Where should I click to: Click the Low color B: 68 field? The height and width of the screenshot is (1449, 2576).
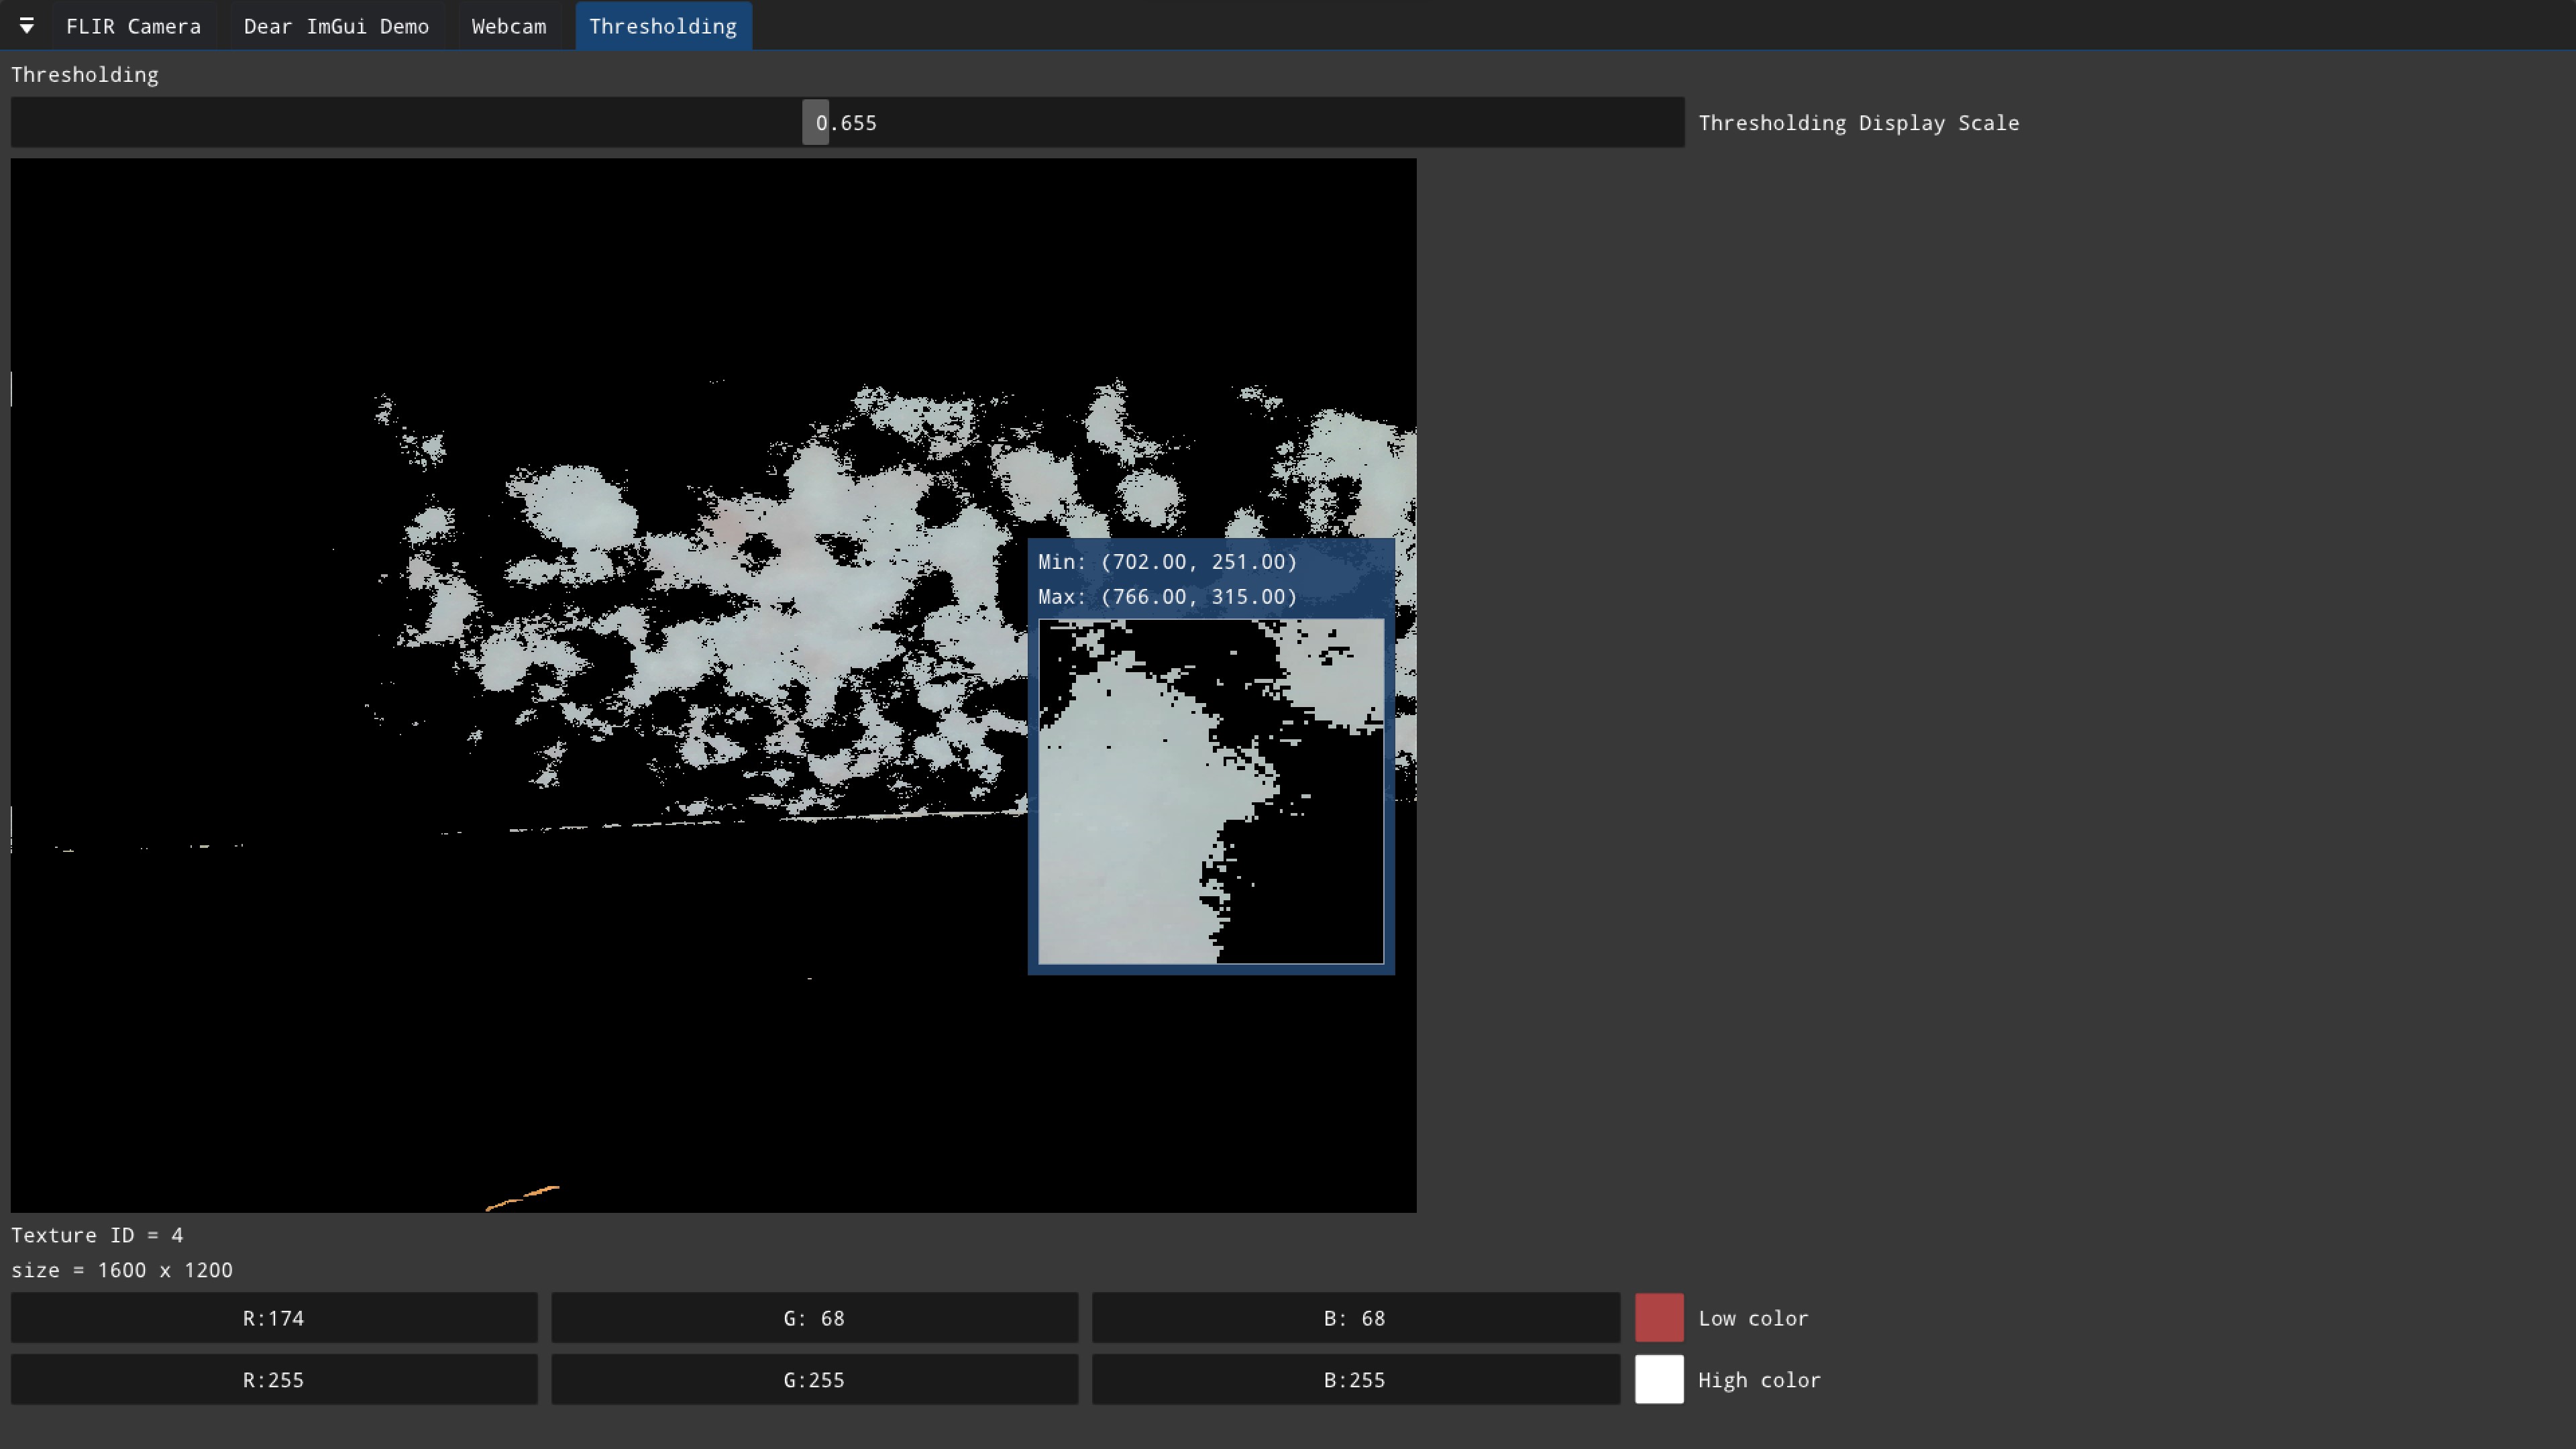point(1354,1318)
